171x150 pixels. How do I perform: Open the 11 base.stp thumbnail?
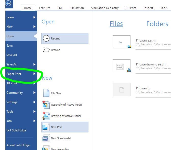click(x=122, y=90)
